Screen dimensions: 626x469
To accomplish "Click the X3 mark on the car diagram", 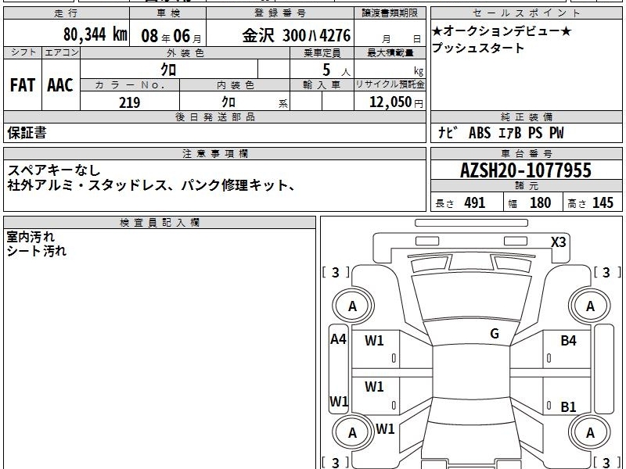I will [558, 242].
